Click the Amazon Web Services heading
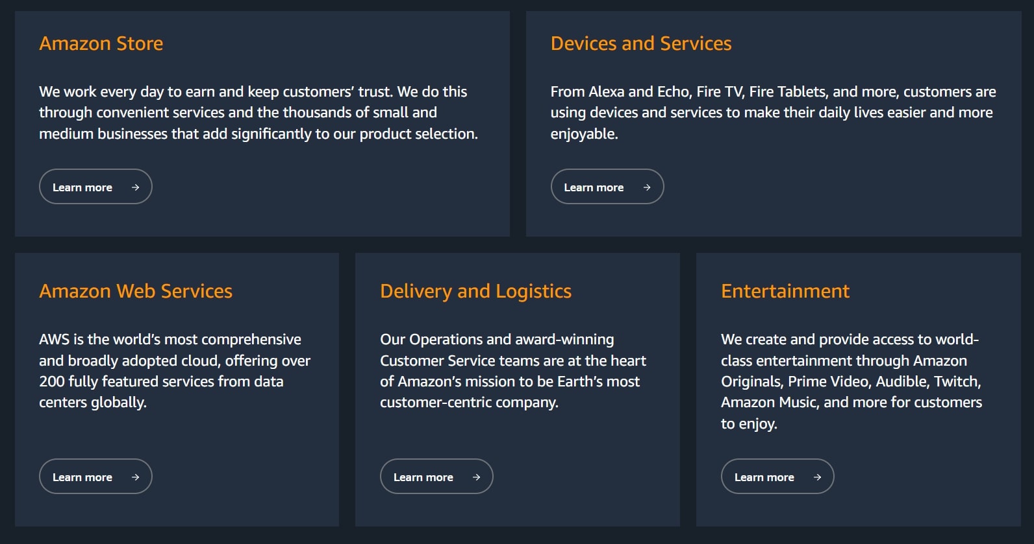Viewport: 1034px width, 544px height. 136,291
